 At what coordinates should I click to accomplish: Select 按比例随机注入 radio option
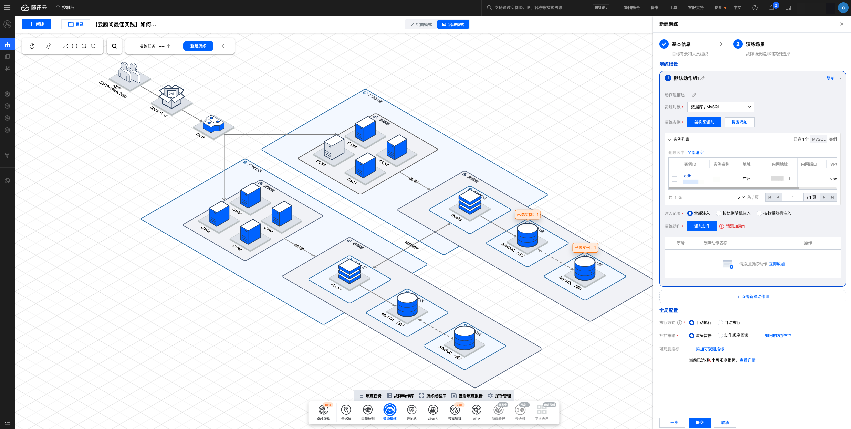(719, 213)
